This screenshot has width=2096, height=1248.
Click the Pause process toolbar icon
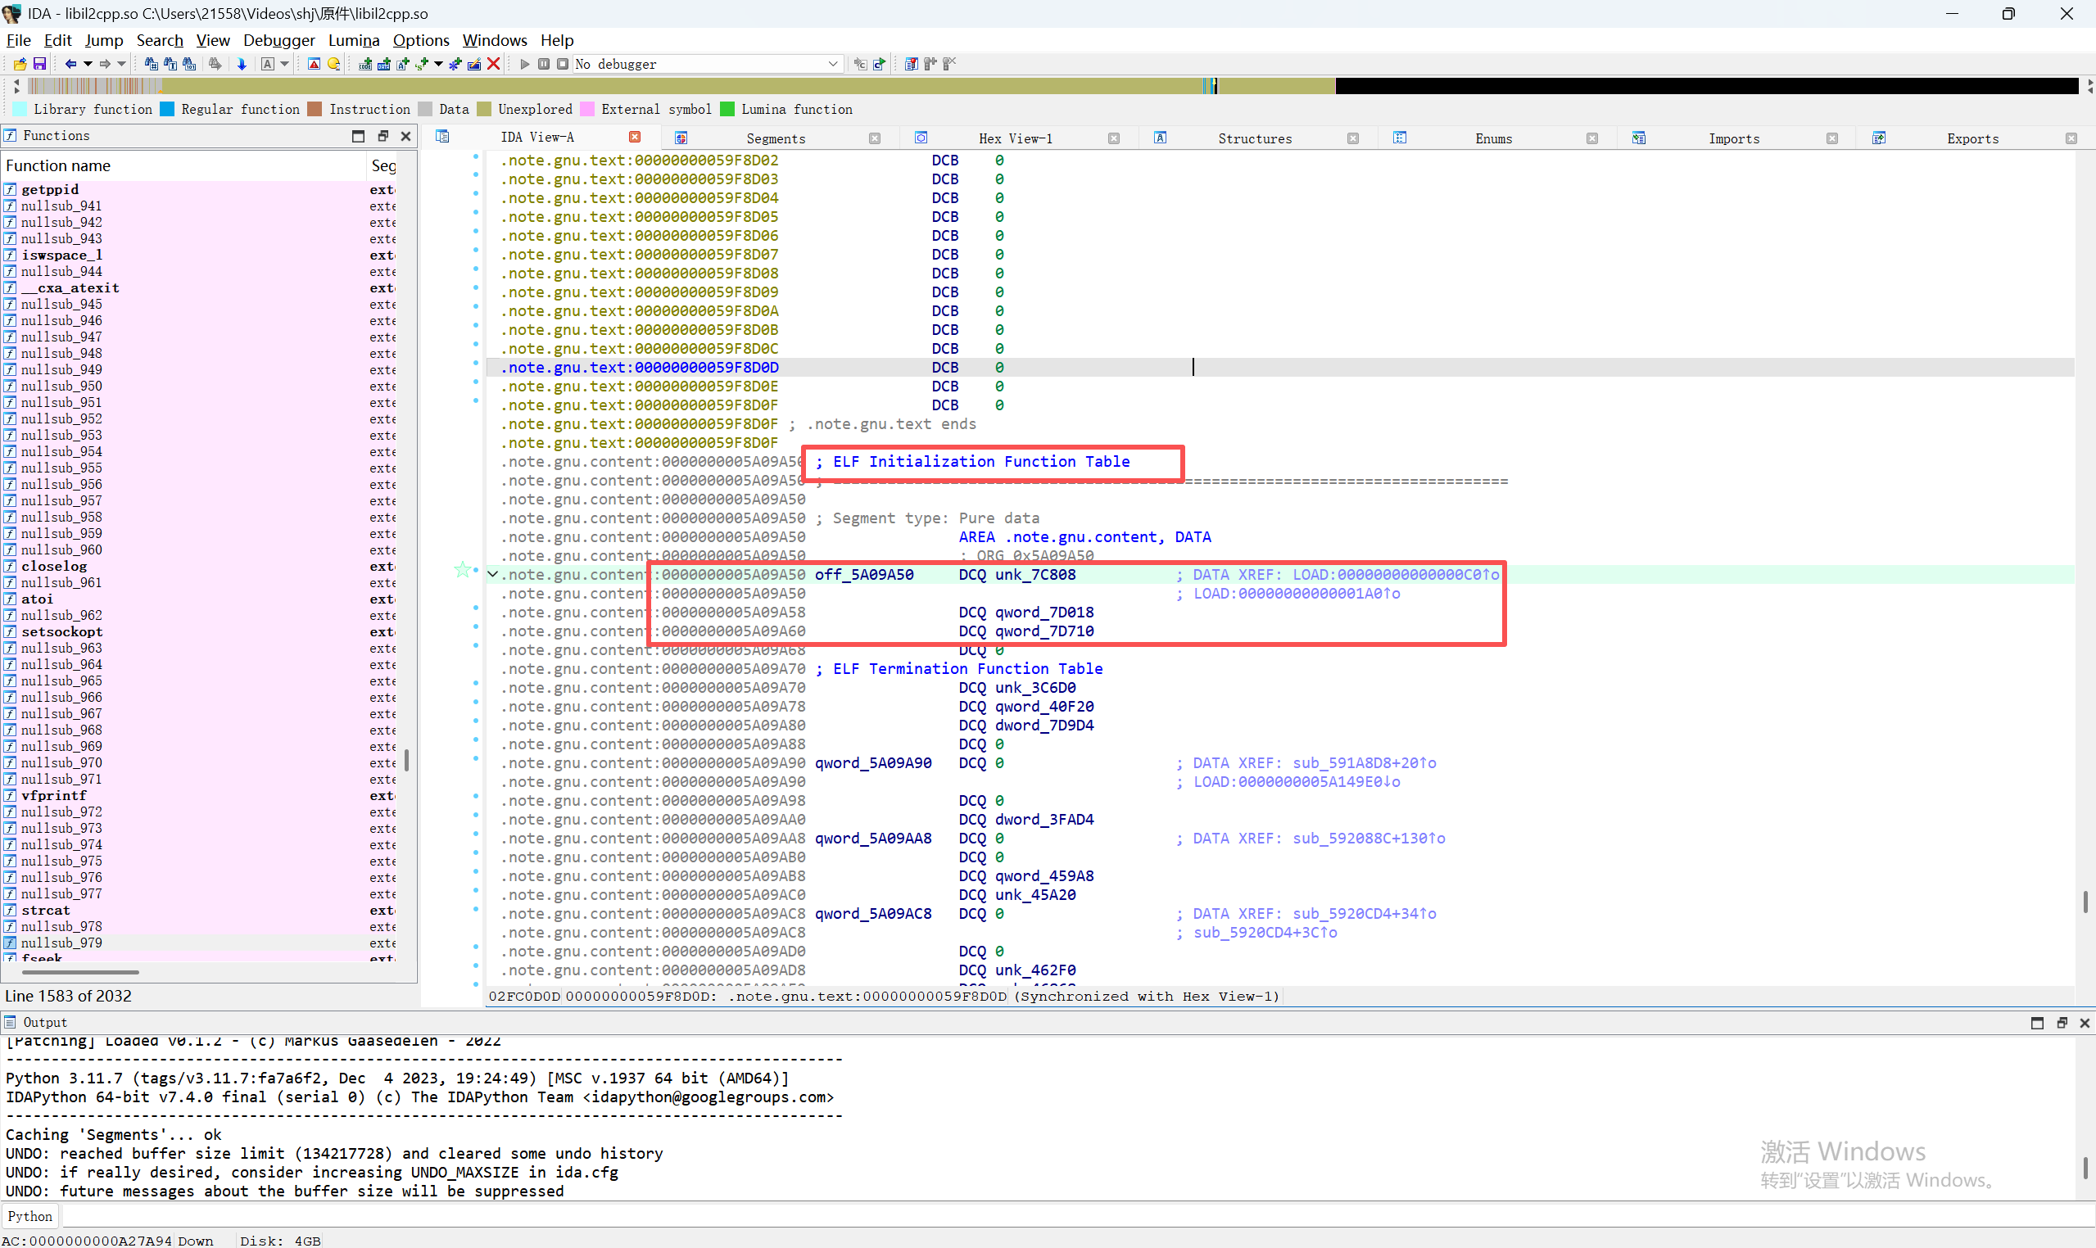tap(544, 64)
